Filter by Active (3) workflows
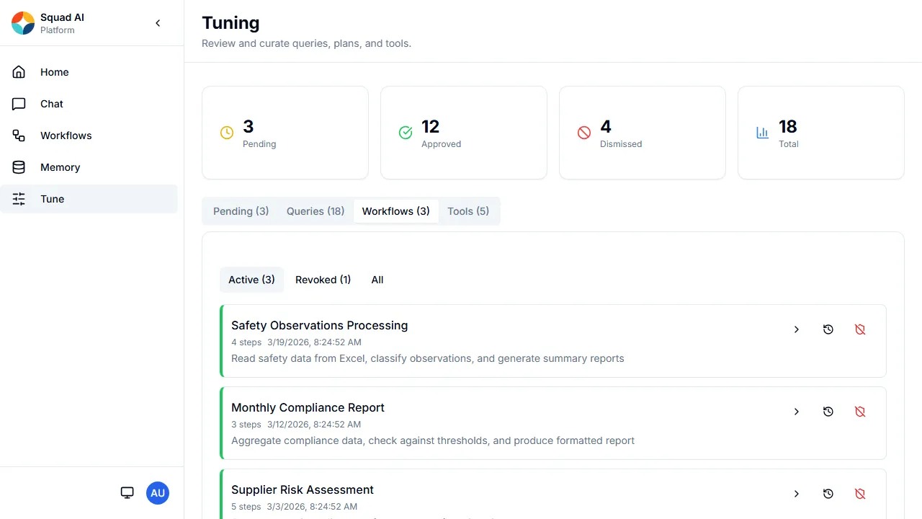Image resolution: width=922 pixels, height=519 pixels. [x=251, y=280]
